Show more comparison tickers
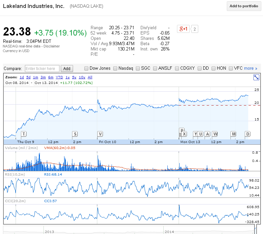Screen dimensions: 263x234 [x=251, y=68]
